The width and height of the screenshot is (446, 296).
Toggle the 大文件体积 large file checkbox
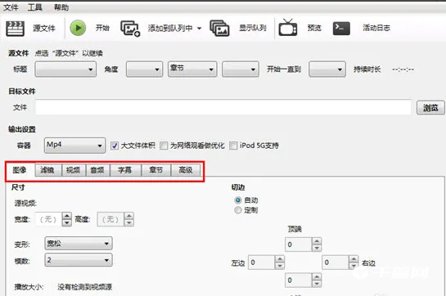click(115, 146)
